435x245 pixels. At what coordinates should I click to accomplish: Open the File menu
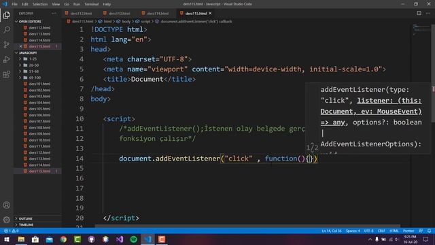[x=14, y=4]
